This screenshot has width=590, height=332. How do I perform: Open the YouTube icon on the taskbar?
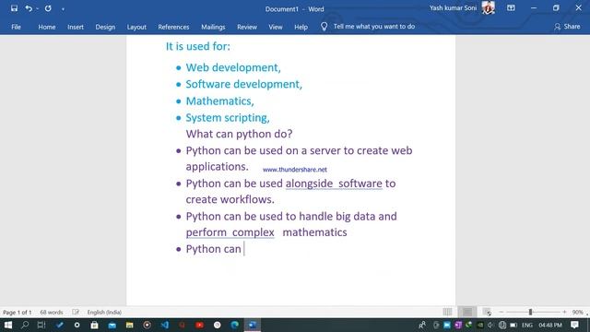pyautogui.click(x=199, y=325)
